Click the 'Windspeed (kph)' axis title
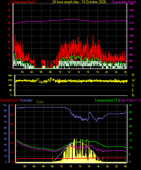 (23, 2)
